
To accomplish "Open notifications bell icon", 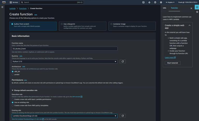I will pos(149,2).
